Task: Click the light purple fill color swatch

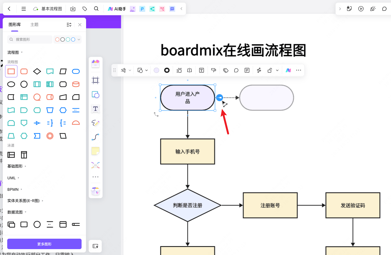Action: pyautogui.click(x=156, y=70)
